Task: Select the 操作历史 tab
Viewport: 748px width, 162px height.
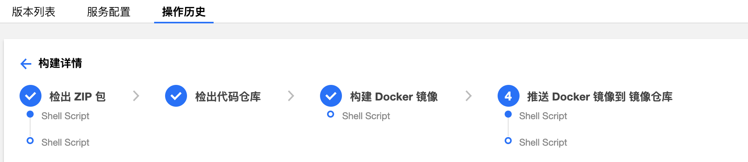Action: point(184,12)
